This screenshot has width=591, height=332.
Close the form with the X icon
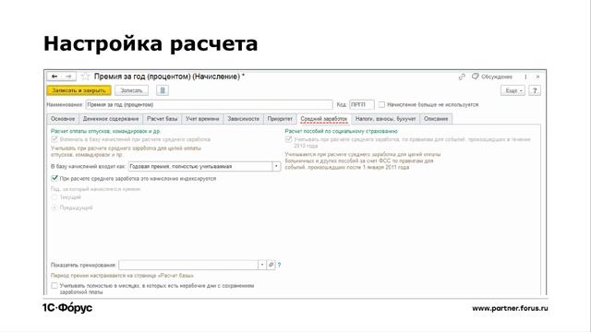click(x=537, y=77)
